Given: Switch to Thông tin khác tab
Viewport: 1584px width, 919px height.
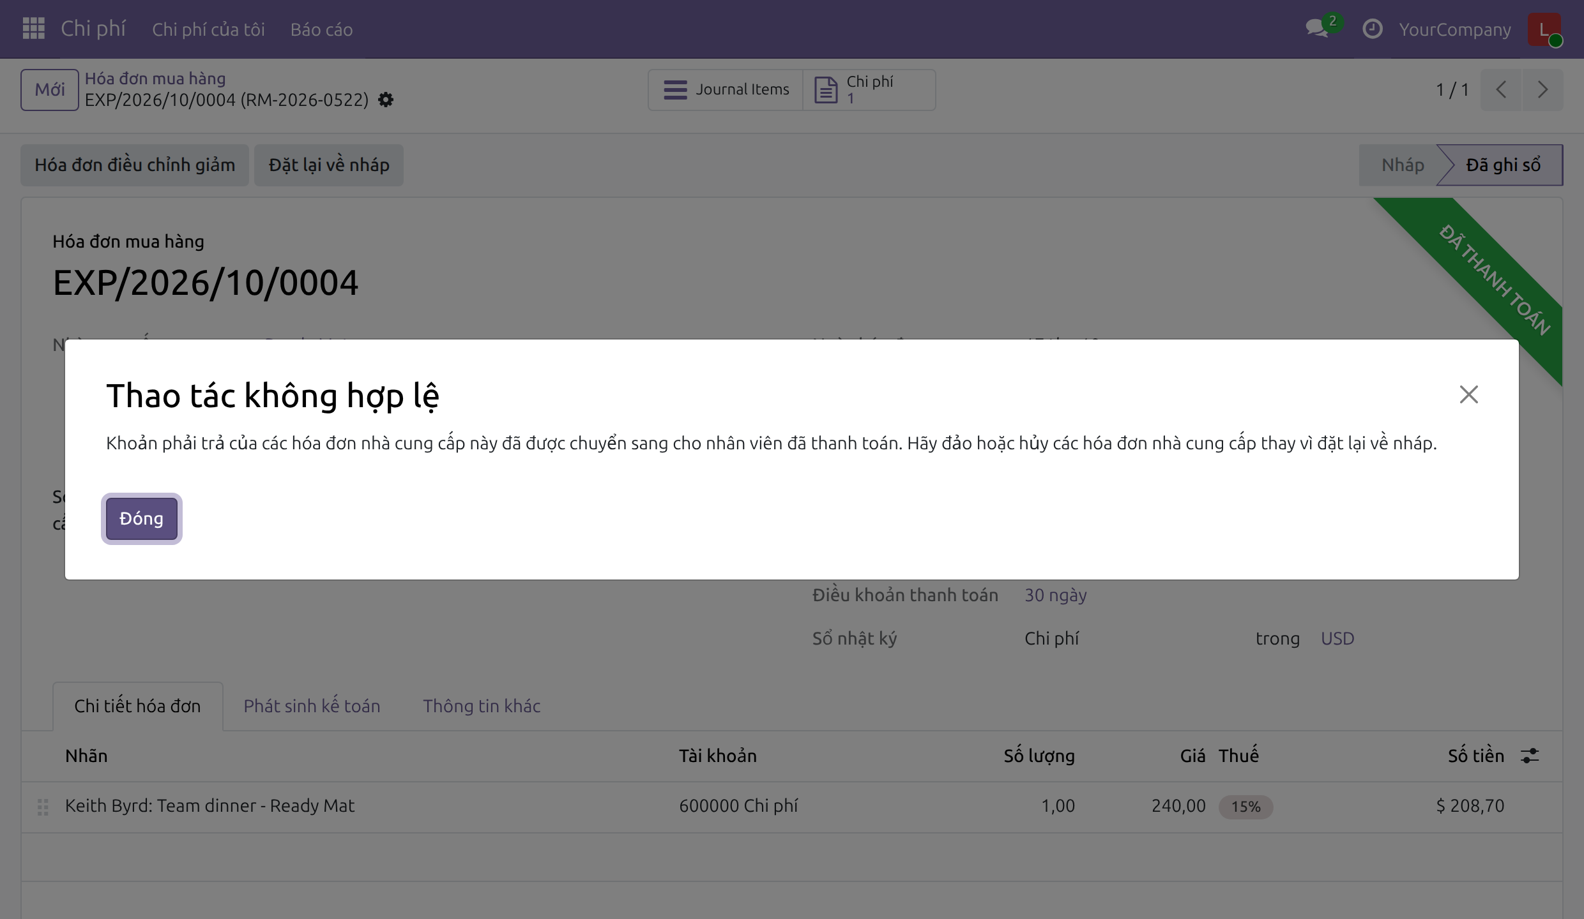Looking at the screenshot, I should [x=482, y=706].
